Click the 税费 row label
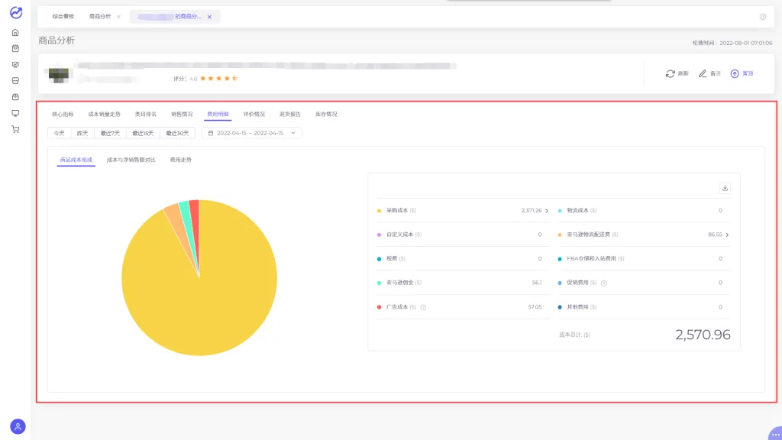 [x=396, y=259]
